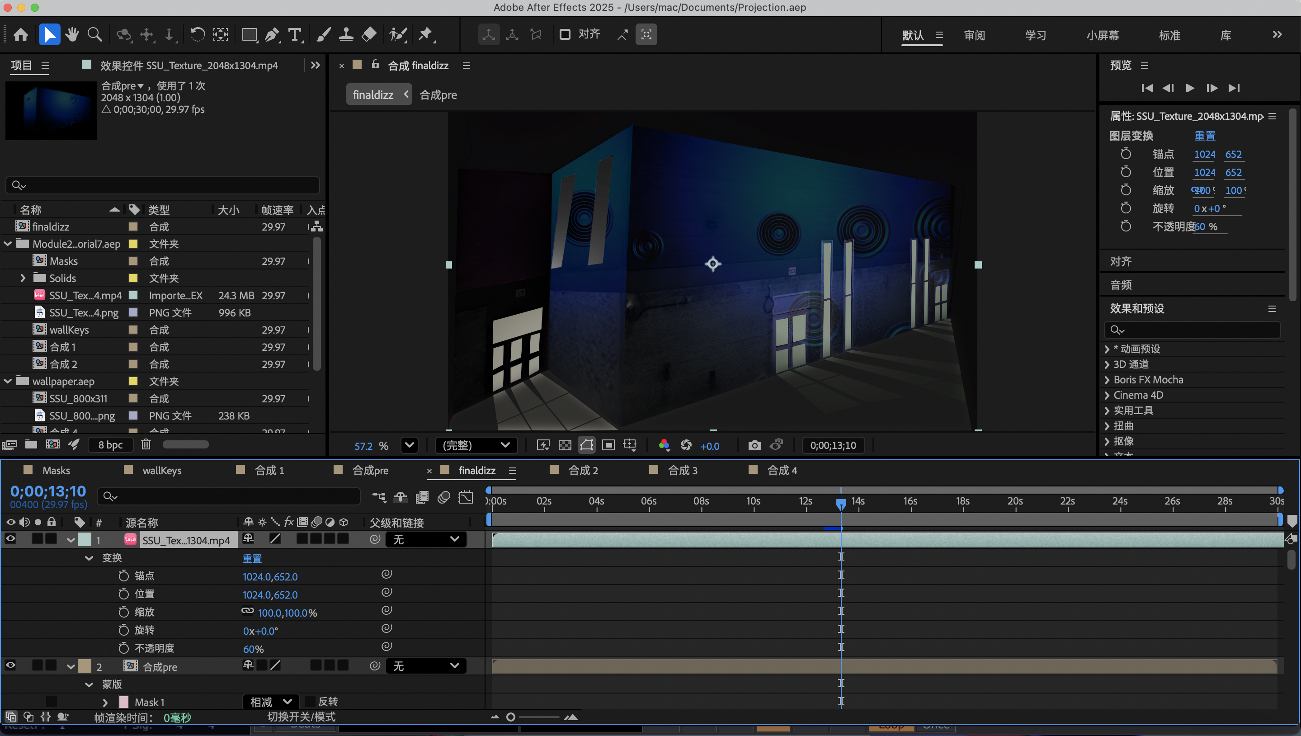Hide the SSU_Tex...1304.mp4 layer
This screenshot has height=736, width=1301.
click(x=10, y=539)
